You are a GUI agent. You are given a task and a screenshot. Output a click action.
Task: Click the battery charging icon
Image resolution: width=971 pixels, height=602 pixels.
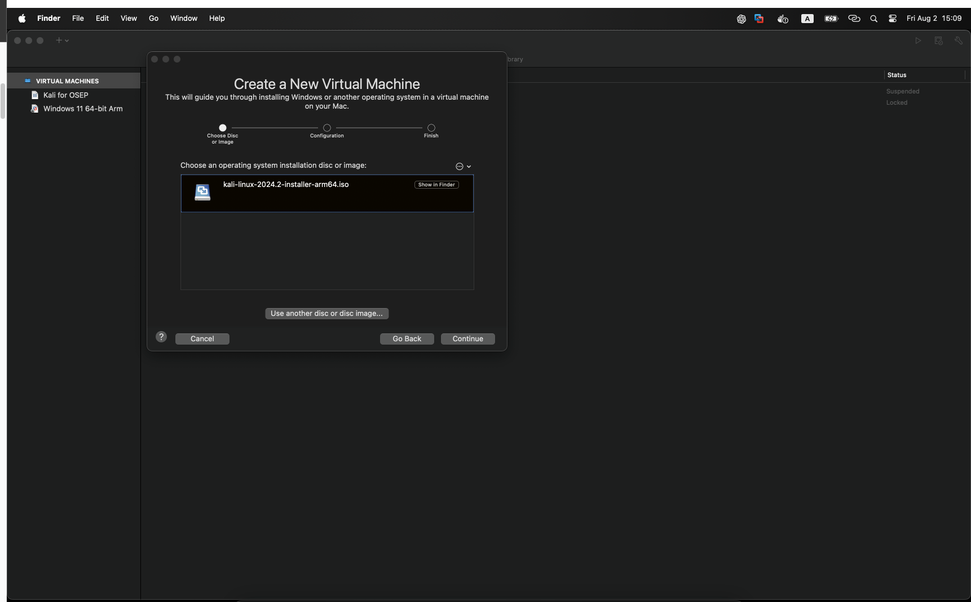coord(831,19)
